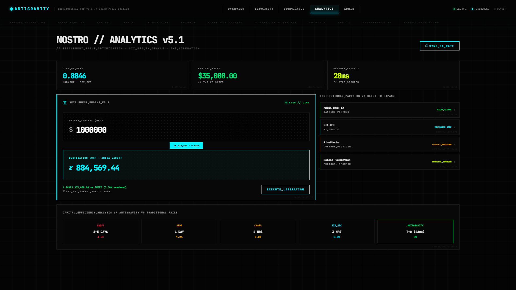
Task: Select the ANTIGRAVITY T+0 comparison card
Action: [415, 231]
